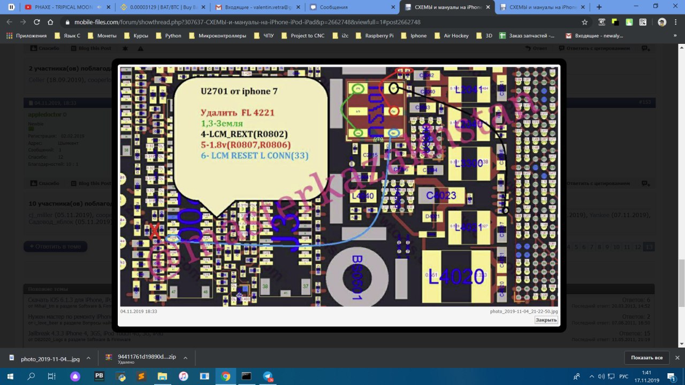Switch to Входящие Gmail tab

click(257, 7)
